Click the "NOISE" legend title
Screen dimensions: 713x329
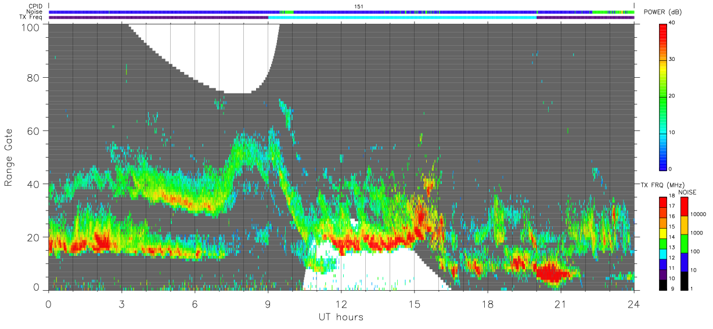(687, 192)
